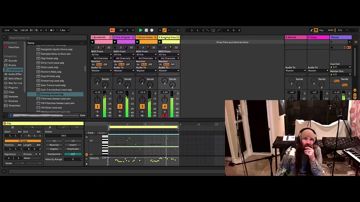Toggle the Fold button in MIDI editor
The height and width of the screenshot is (202, 360).
pos(90,133)
